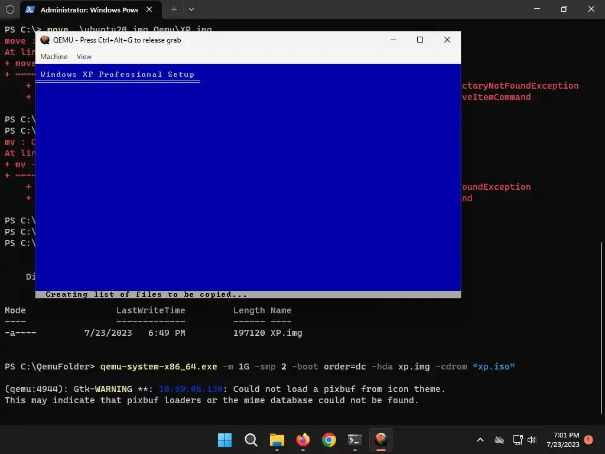Image resolution: width=605 pixels, height=454 pixels.
Task: Click the Gtk-WARNING text in the terminal
Action: coord(103,389)
